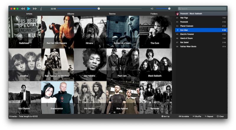The width and height of the screenshot is (236, 130).
Task: Open the Rage Against the Machine tile
Action: 58,65
